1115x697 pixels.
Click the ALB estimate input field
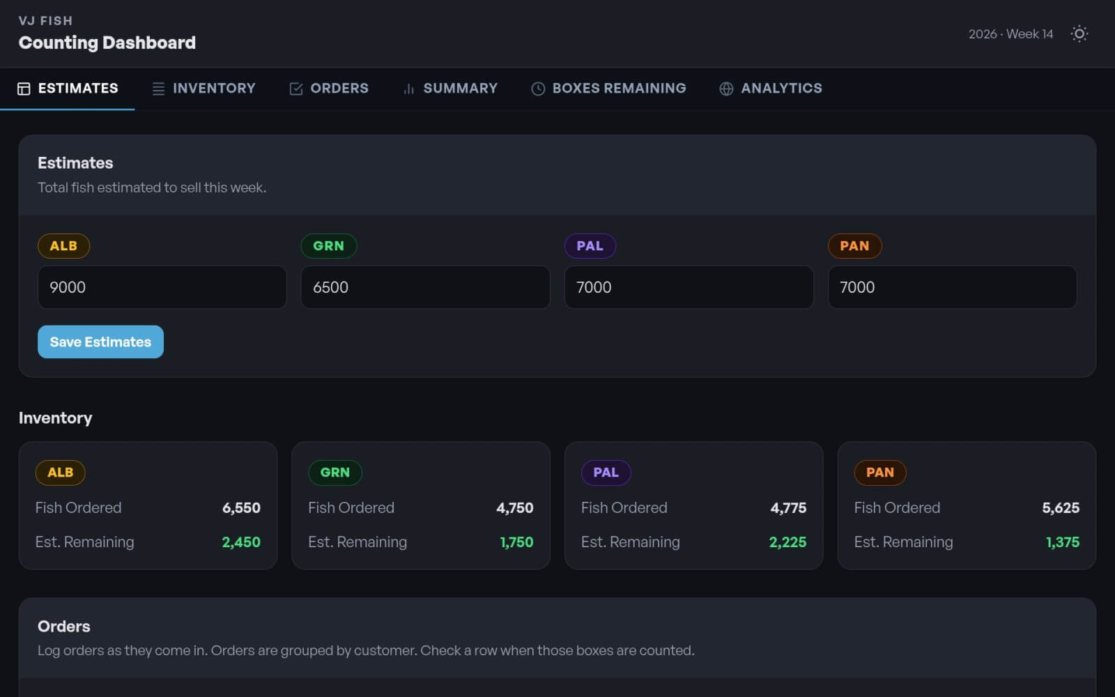162,287
